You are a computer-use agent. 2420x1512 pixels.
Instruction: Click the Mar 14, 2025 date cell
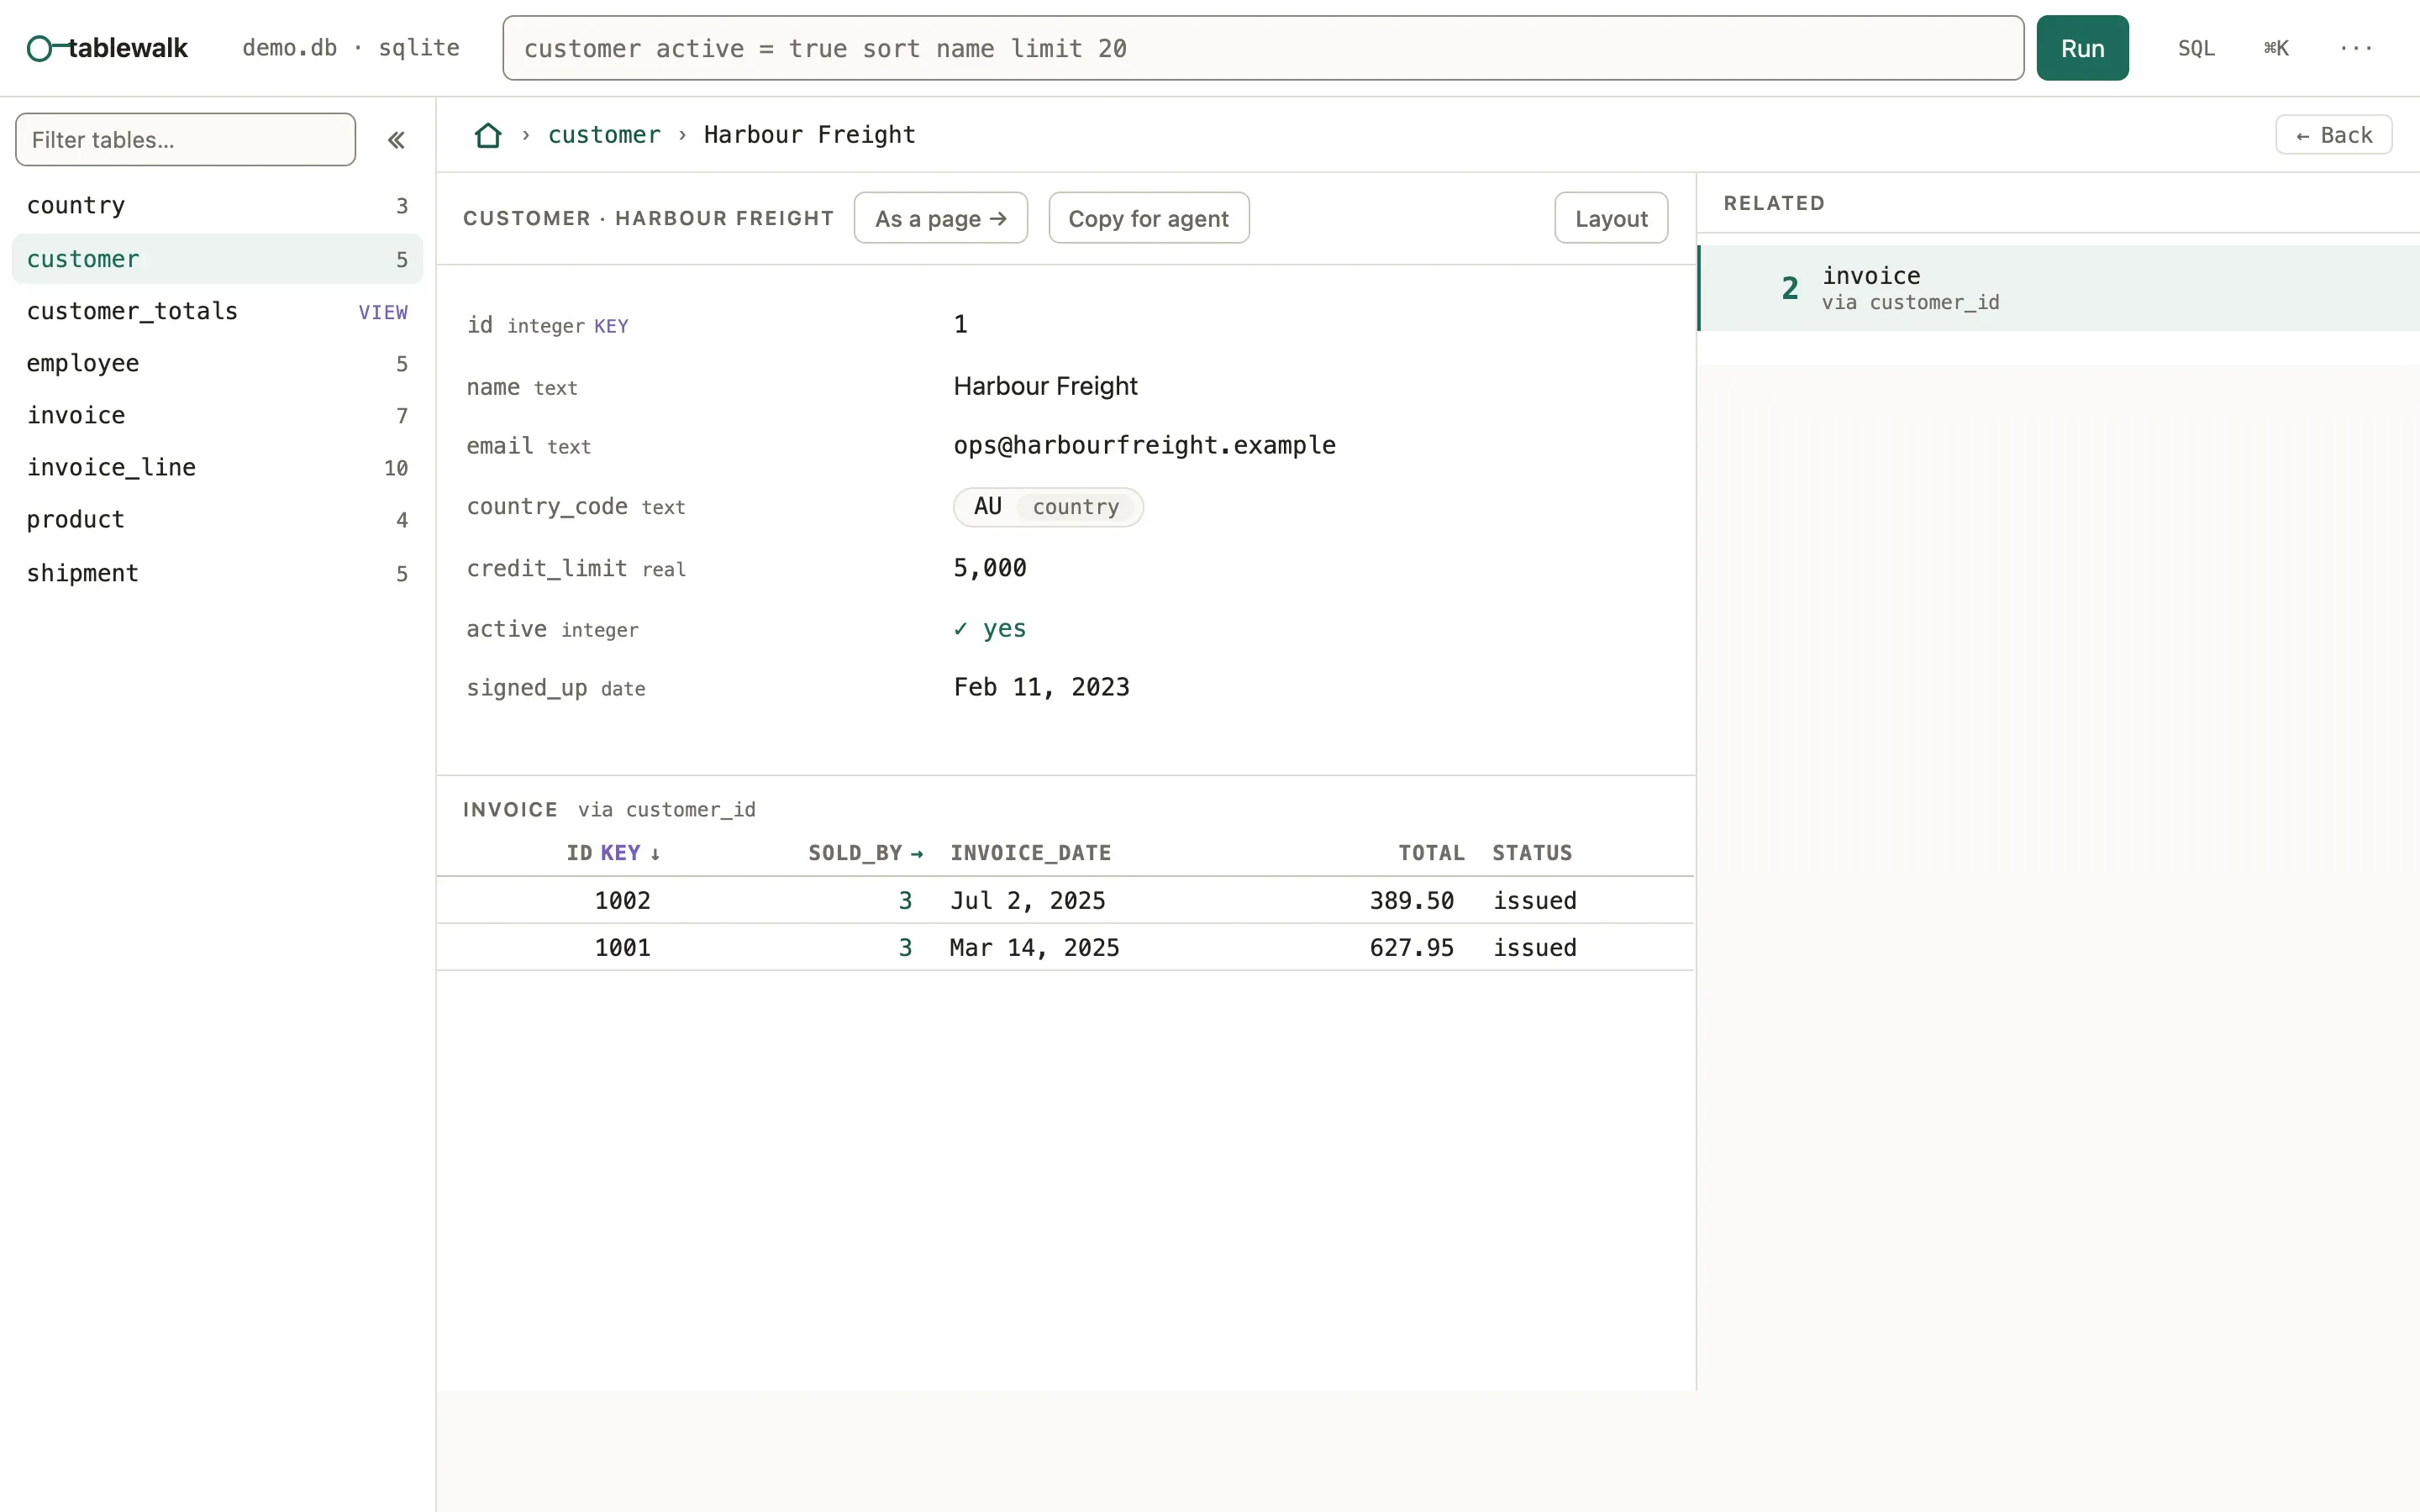click(x=1034, y=948)
